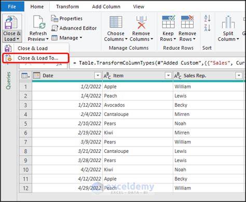Open query Properties

coord(66,19)
